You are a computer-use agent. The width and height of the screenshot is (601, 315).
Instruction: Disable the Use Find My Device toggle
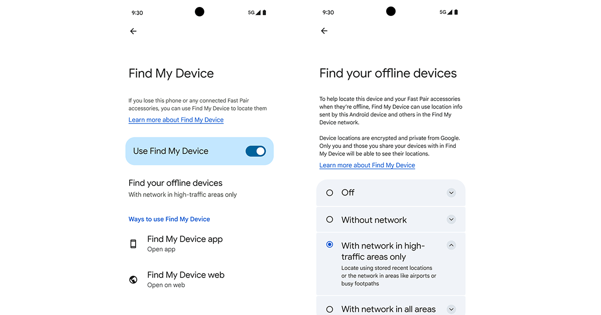(256, 151)
